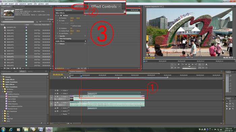Expand Audio Effects folder
The width and height of the screenshot is (236, 132).
(1, 80)
